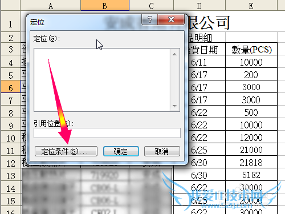The image size is (285, 214).
Task: Select column A header
Action: point(50,6)
